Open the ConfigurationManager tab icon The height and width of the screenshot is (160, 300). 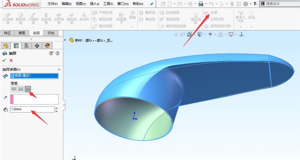[x=26, y=46]
